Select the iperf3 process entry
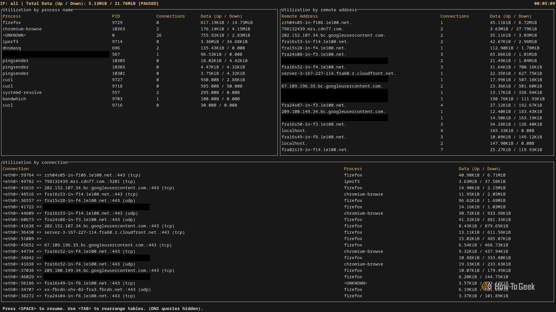This screenshot has width=556, height=312. [x=10, y=41]
